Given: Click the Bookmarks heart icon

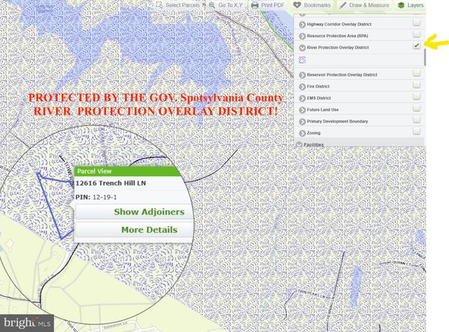Looking at the screenshot, I should [297, 5].
